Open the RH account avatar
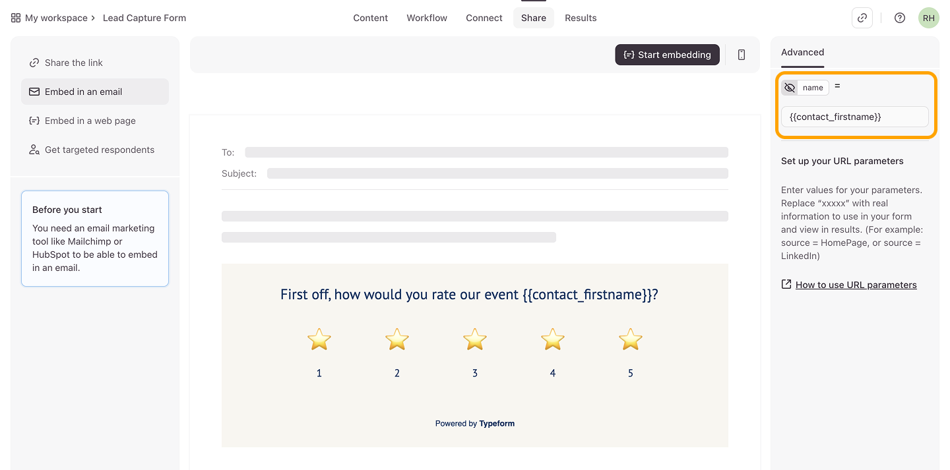The image size is (950, 470). [x=929, y=18]
